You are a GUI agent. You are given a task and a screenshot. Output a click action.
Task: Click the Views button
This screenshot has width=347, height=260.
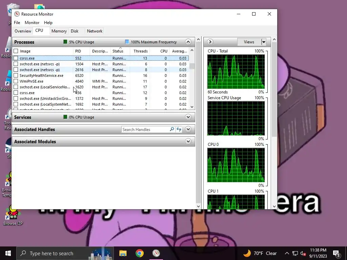(249, 42)
